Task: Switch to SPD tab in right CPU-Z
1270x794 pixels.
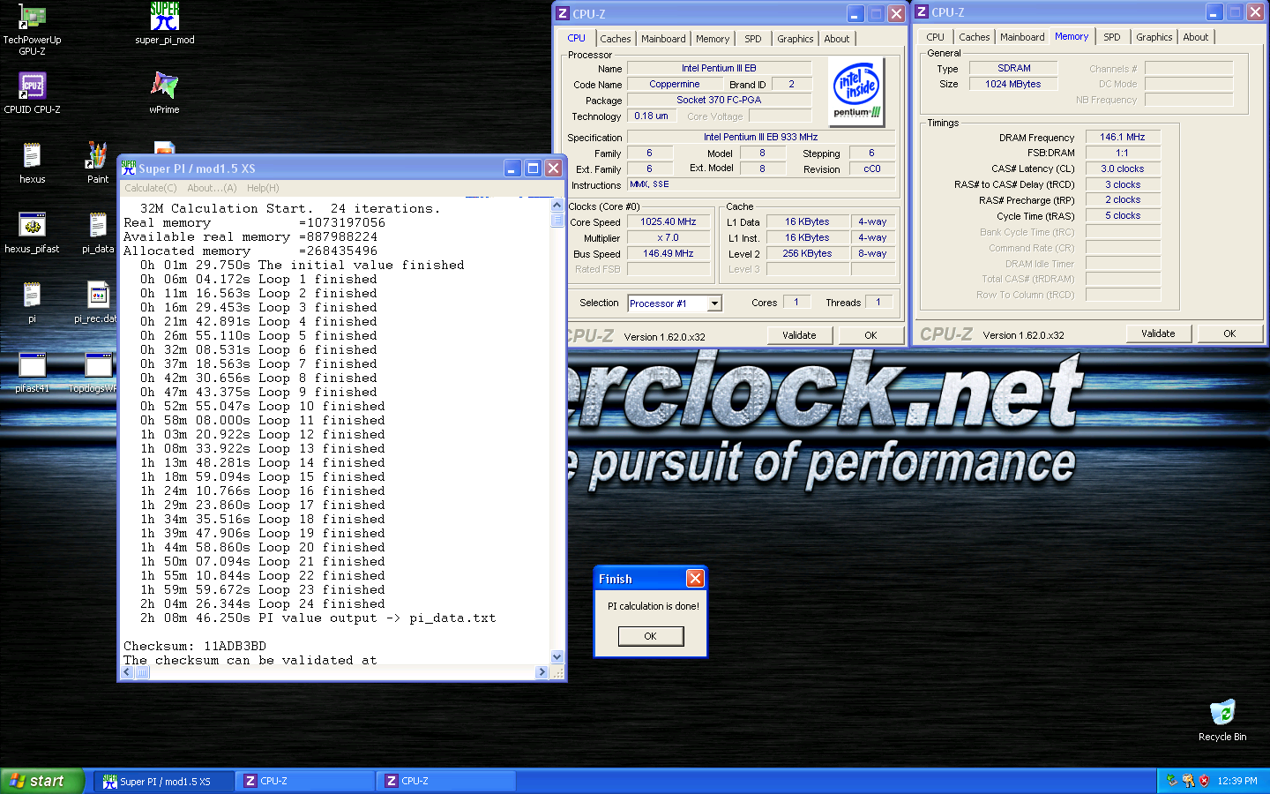Action: click(1112, 37)
